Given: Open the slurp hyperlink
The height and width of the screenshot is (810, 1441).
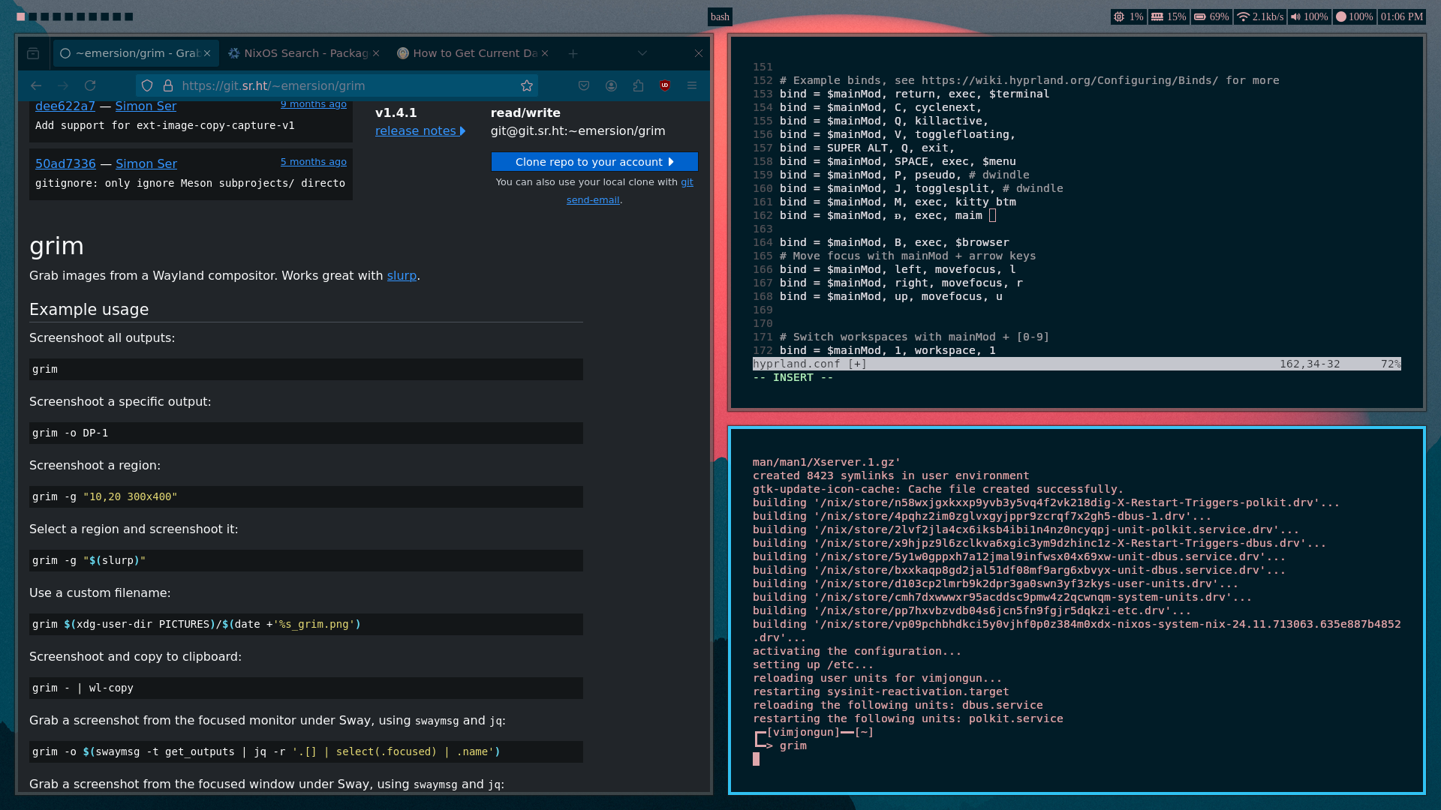Looking at the screenshot, I should 402,275.
